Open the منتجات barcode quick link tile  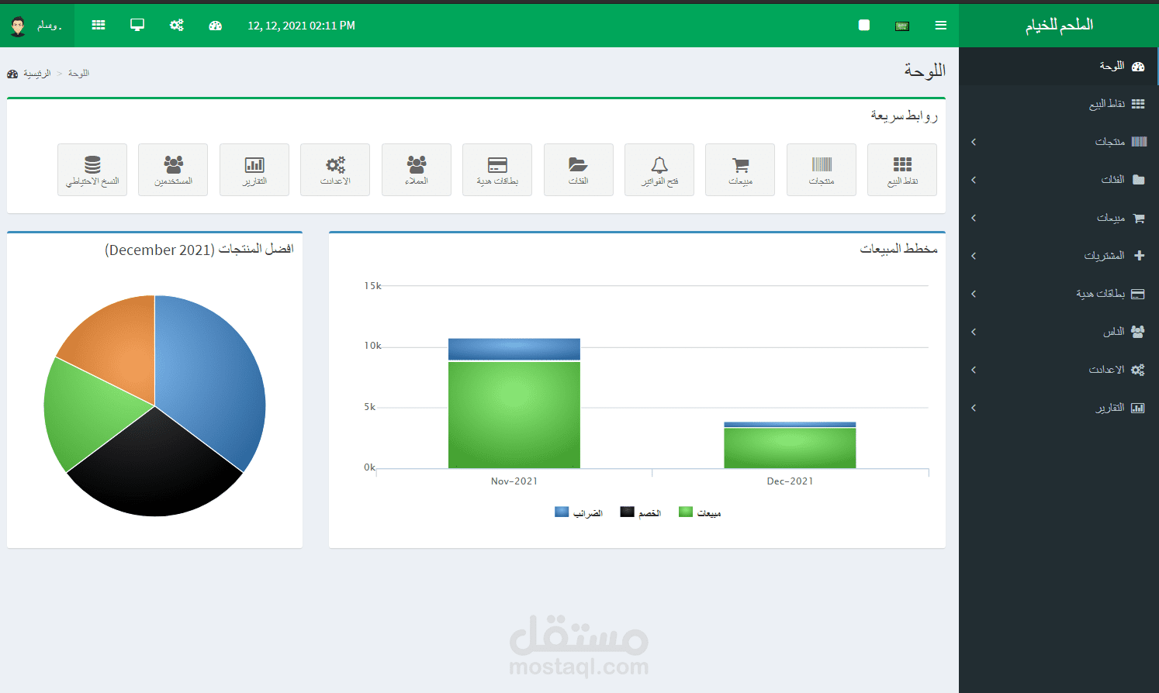pos(822,170)
